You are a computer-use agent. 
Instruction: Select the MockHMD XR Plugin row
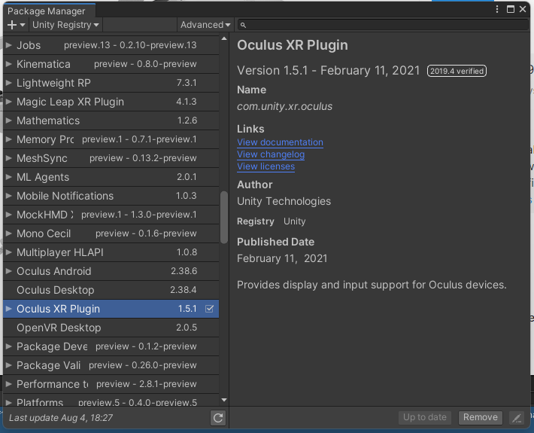(111, 215)
